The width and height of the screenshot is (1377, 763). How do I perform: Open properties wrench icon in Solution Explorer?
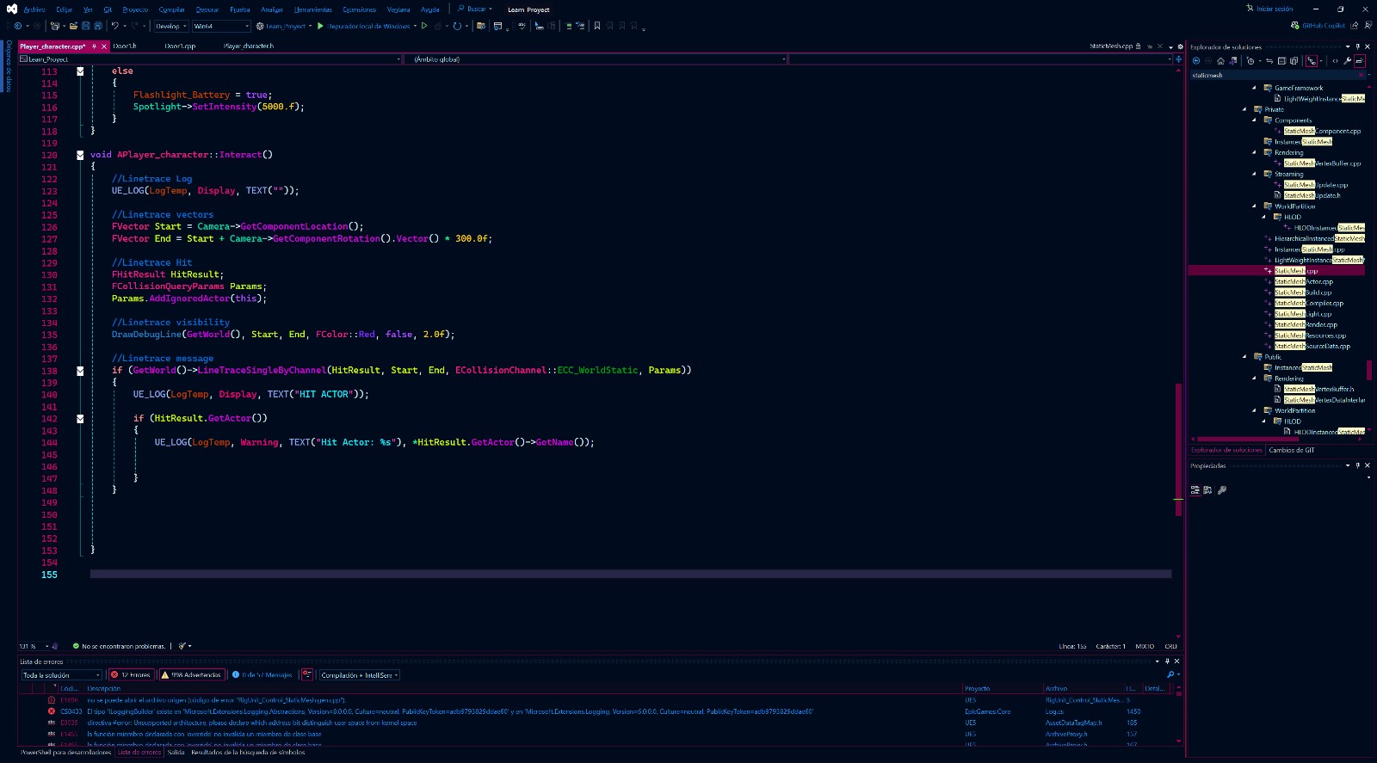[x=1348, y=61]
